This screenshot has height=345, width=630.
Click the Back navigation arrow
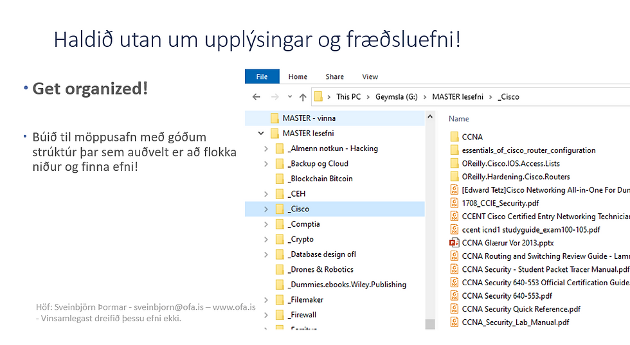pos(256,97)
